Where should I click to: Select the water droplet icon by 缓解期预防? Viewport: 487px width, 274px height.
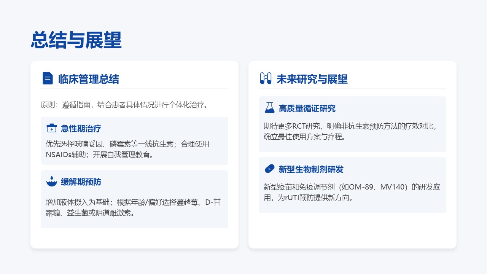tap(51, 182)
